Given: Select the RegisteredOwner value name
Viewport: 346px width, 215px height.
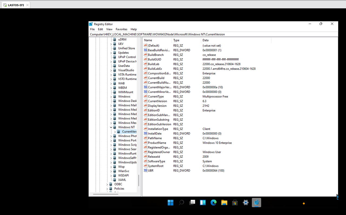Looking at the screenshot, I should pyautogui.click(x=159, y=152).
